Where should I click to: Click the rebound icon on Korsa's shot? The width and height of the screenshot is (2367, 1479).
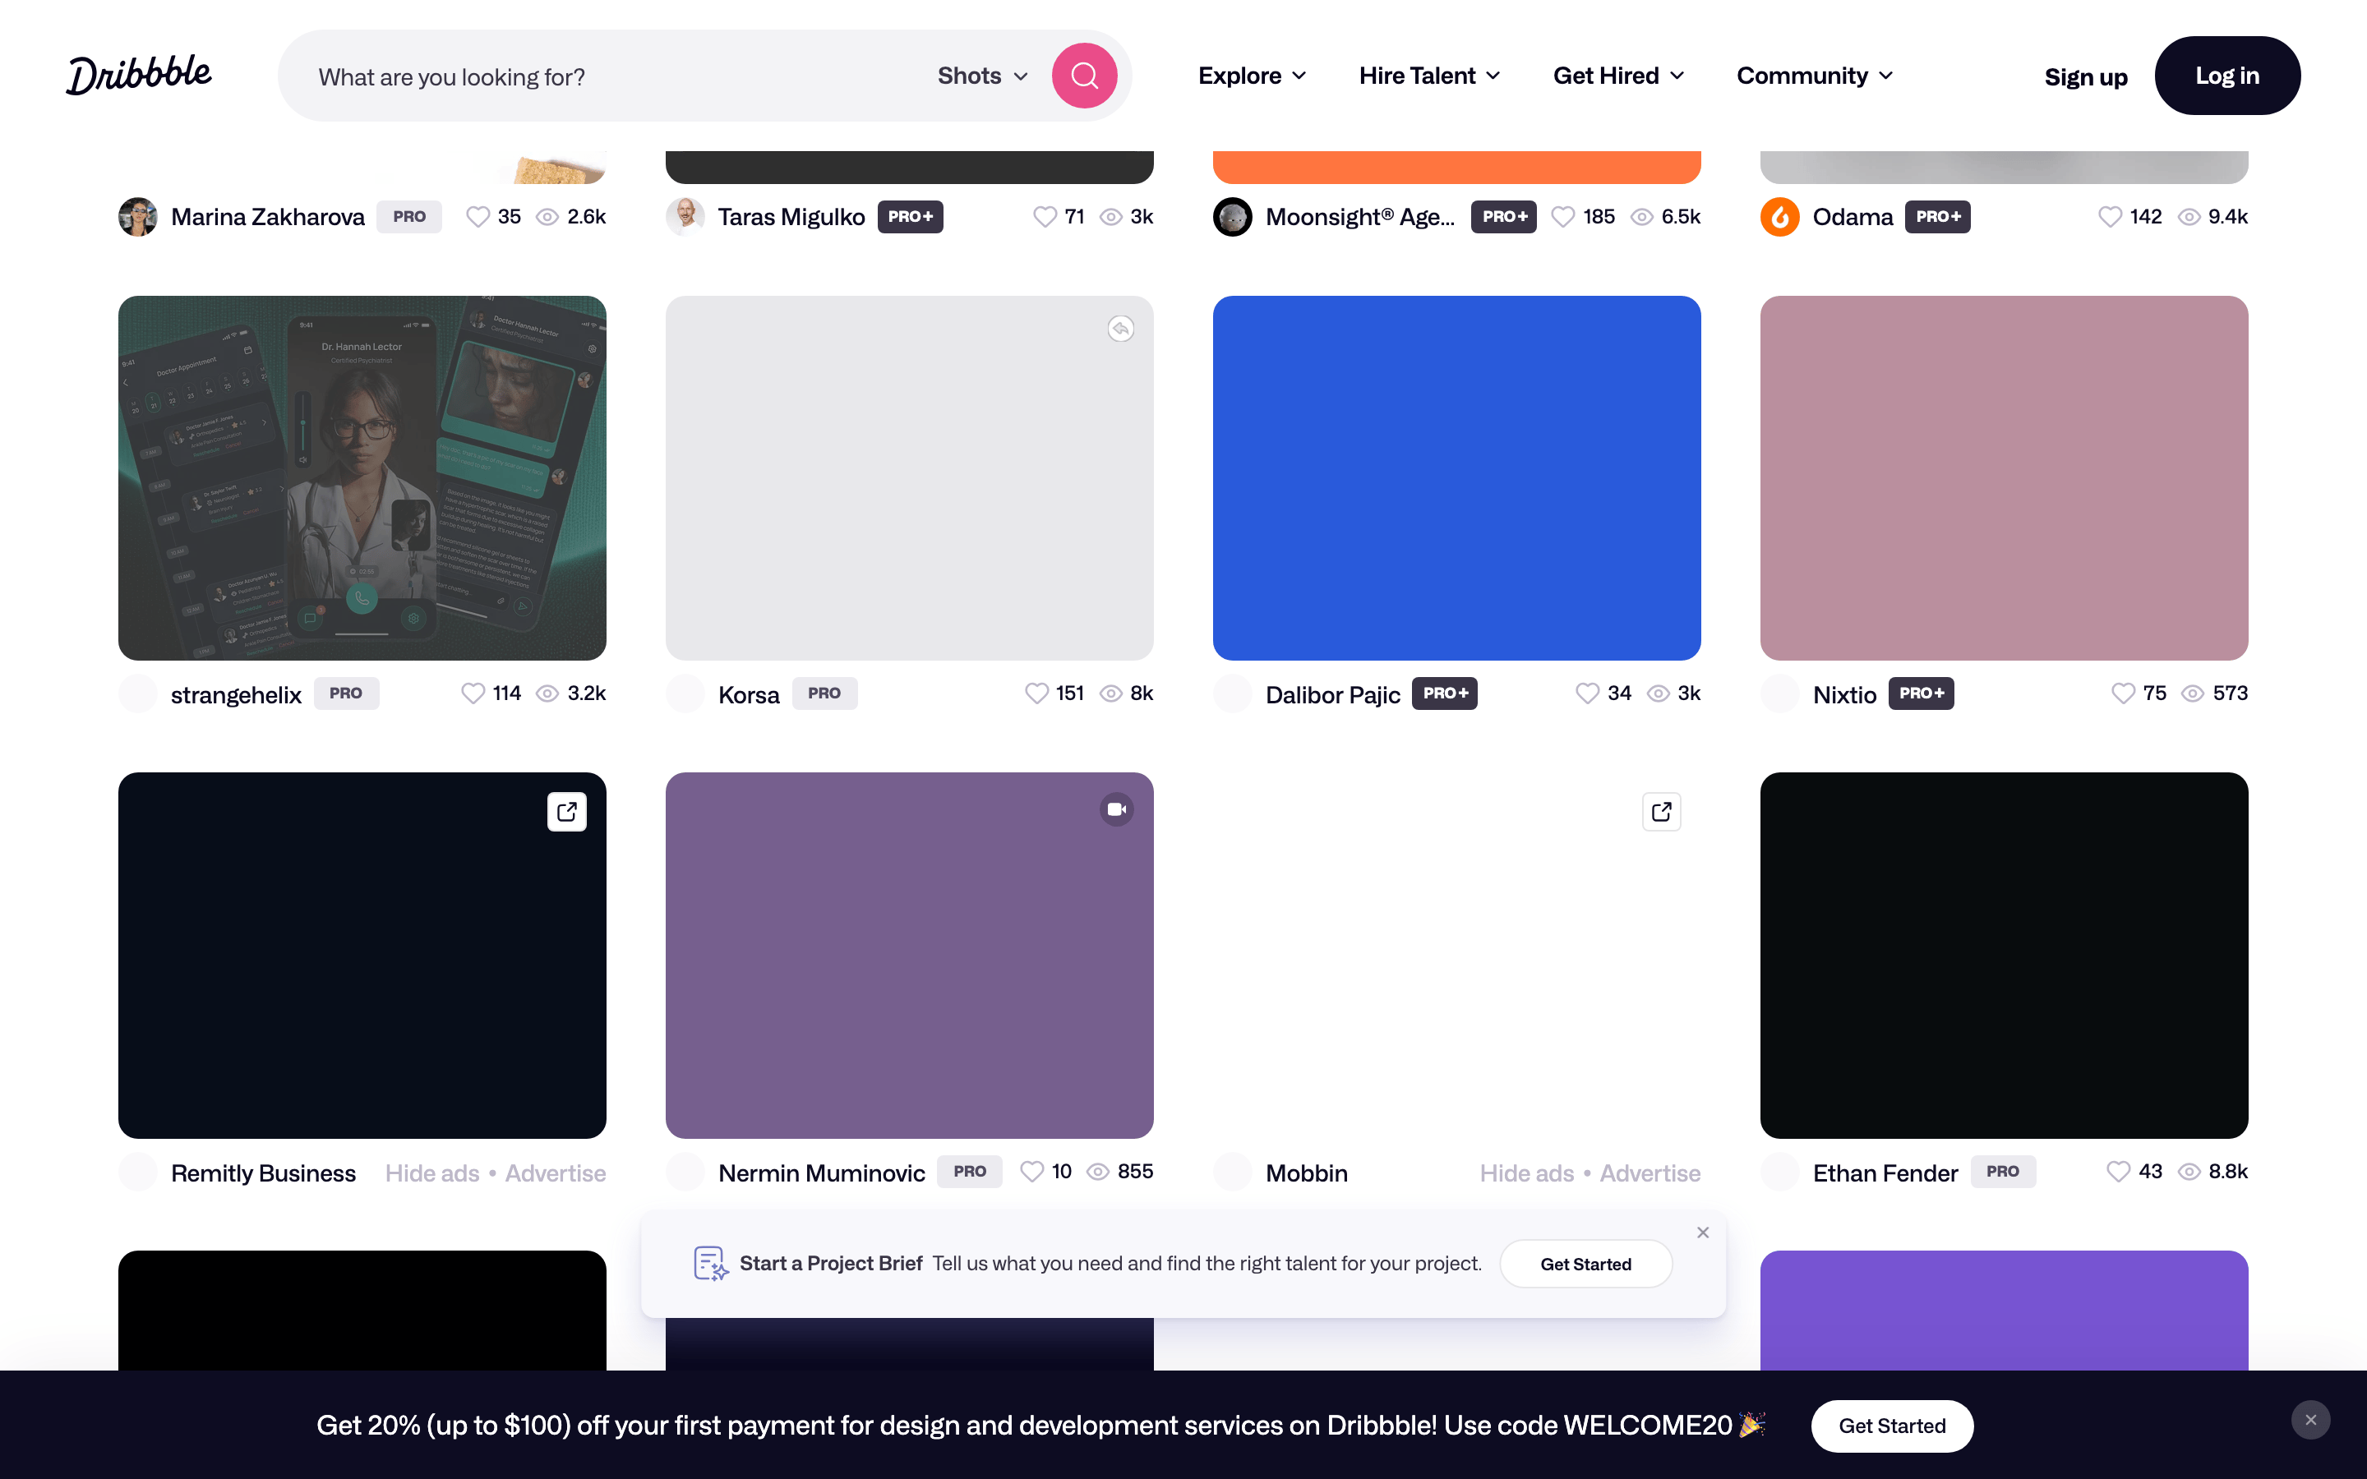pyautogui.click(x=1120, y=329)
